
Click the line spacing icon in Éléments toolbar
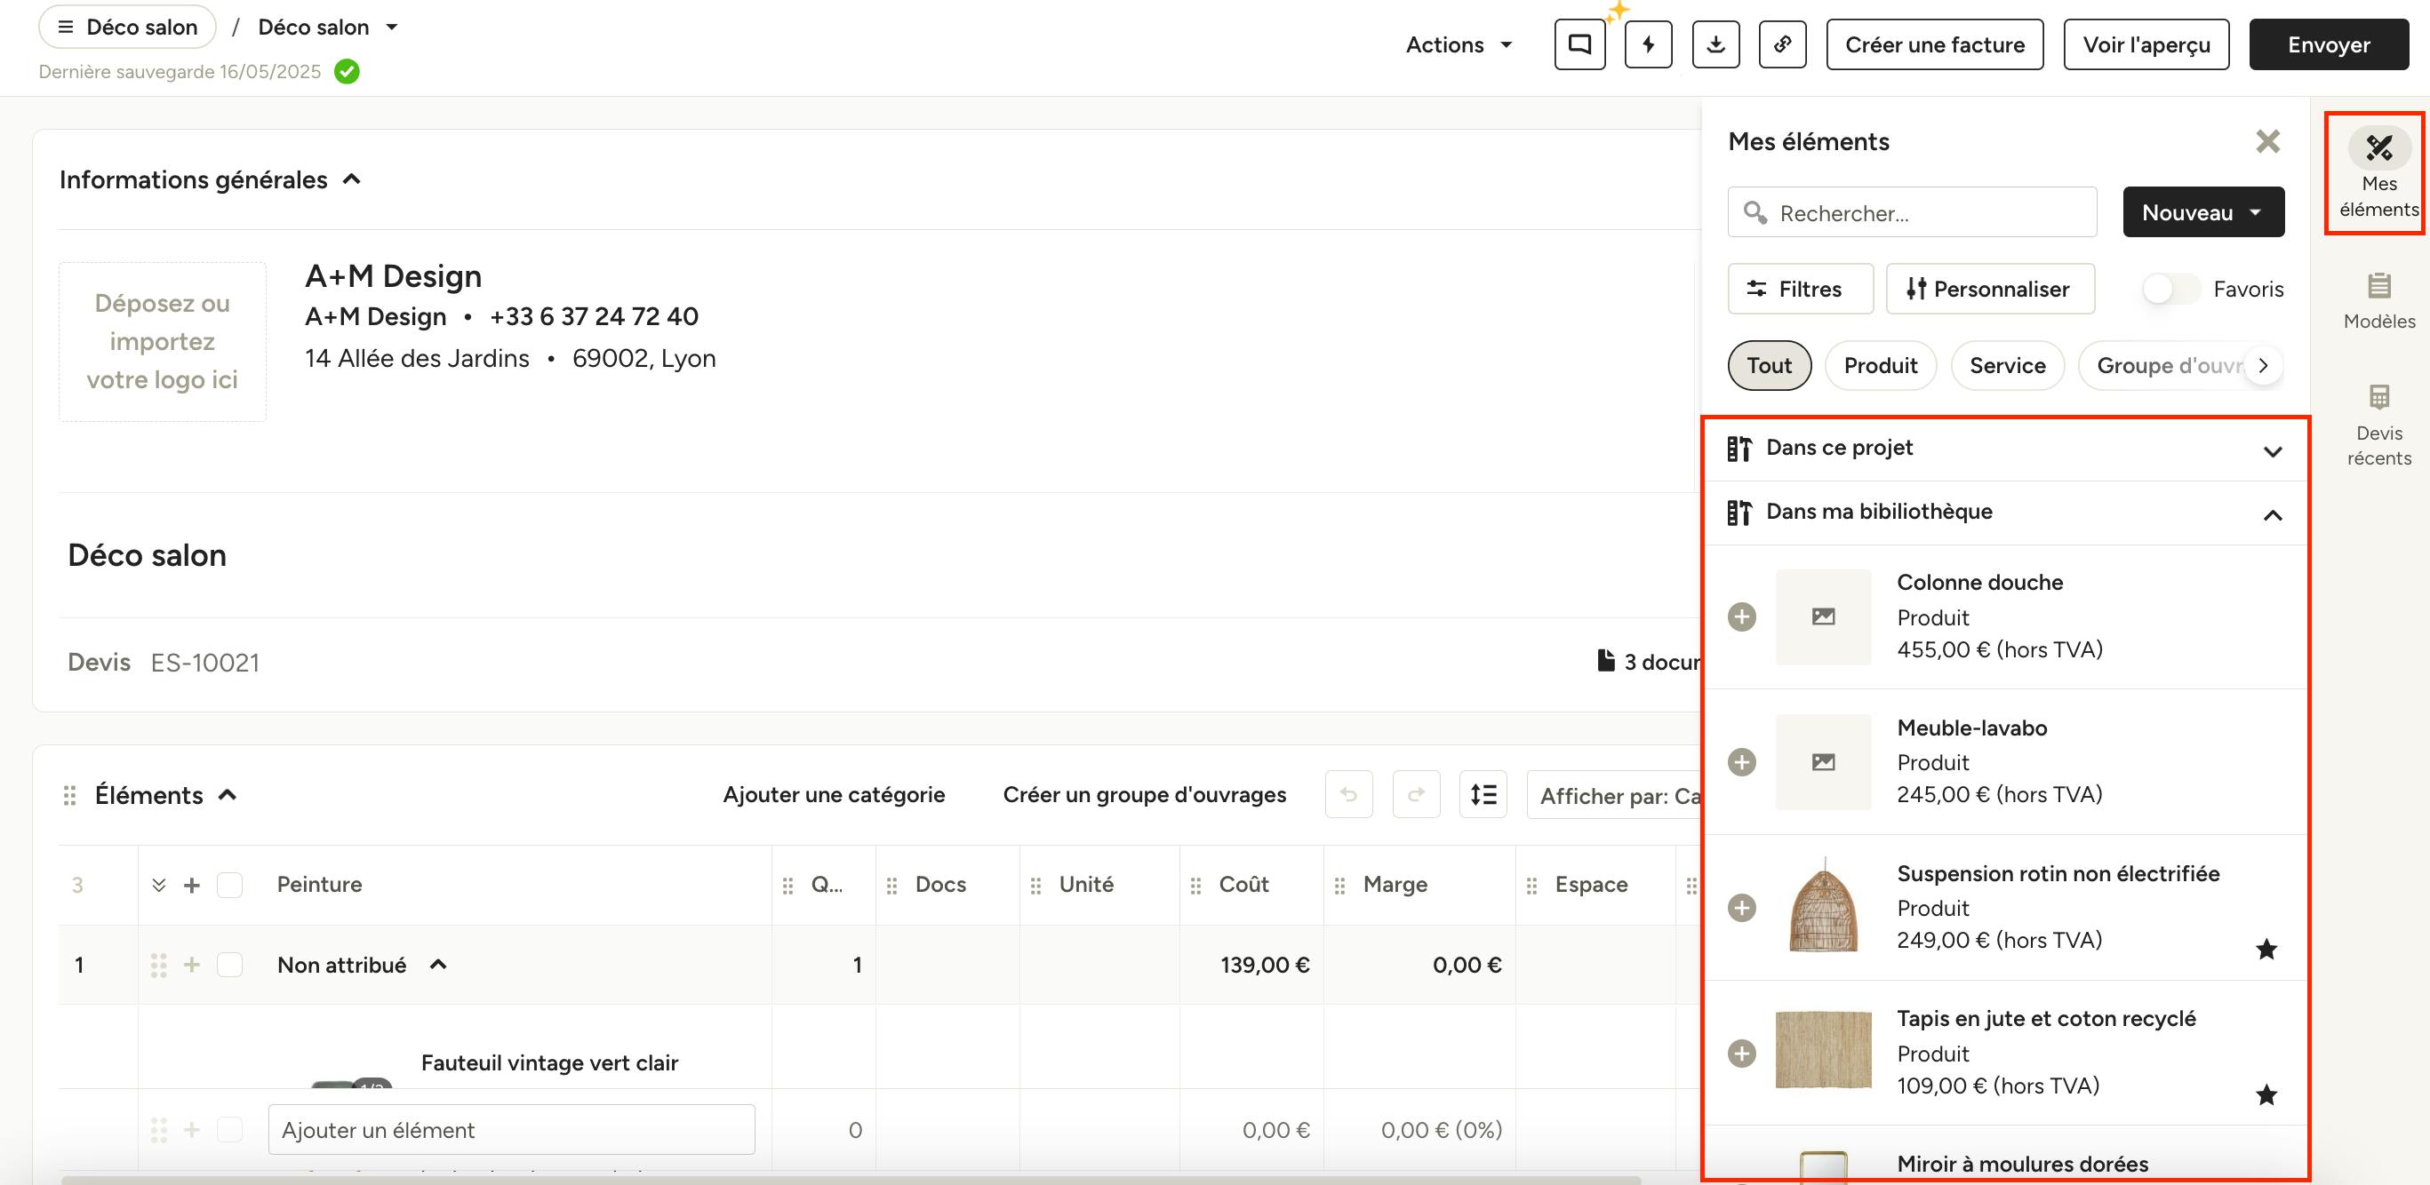pyautogui.click(x=1483, y=795)
